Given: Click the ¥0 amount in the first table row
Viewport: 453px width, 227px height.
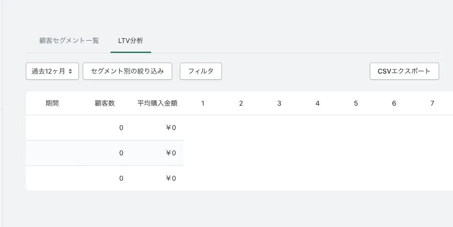Looking at the screenshot, I should [171, 128].
